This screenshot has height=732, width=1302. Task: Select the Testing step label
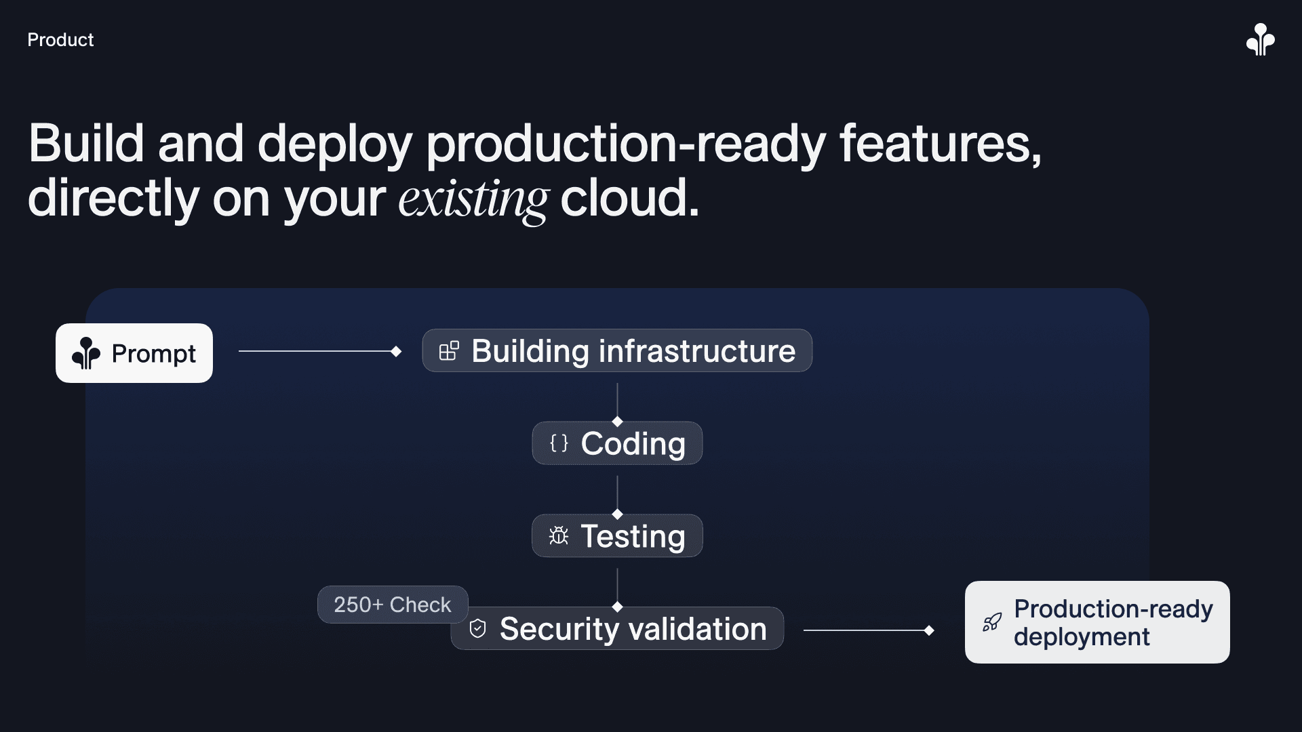(x=633, y=536)
